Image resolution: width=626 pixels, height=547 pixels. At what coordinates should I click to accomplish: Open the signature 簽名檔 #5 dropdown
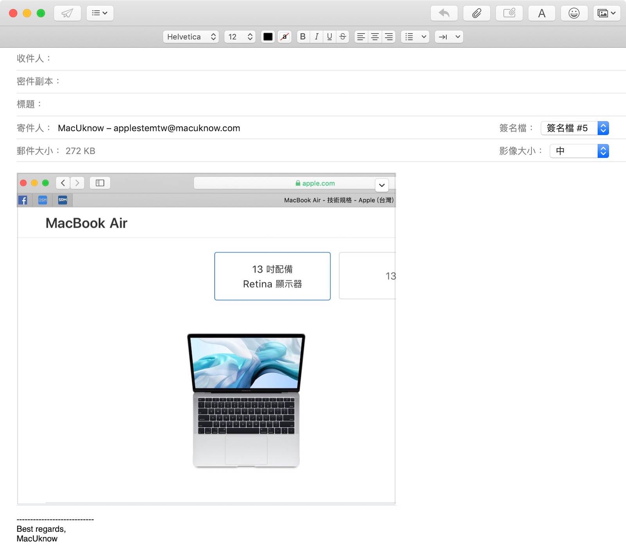point(575,128)
